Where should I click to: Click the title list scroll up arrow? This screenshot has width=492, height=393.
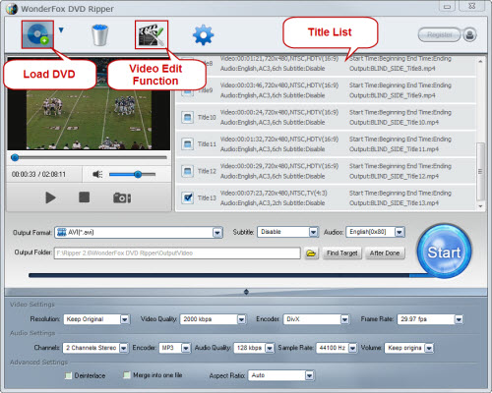coord(480,61)
